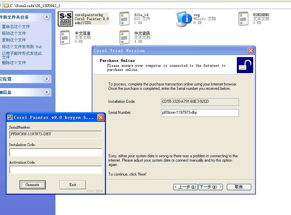The width and height of the screenshot is (291, 215).
Task: Click the Installation Code field in Corel dialog
Action: click(x=200, y=102)
